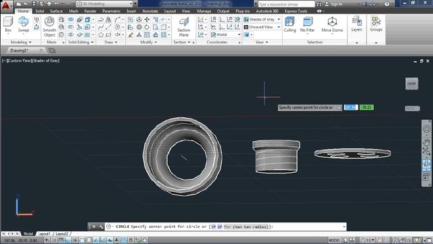Screen dimensions: 433x244
Task: Click the viewport label Custom View
Action: 20,60
